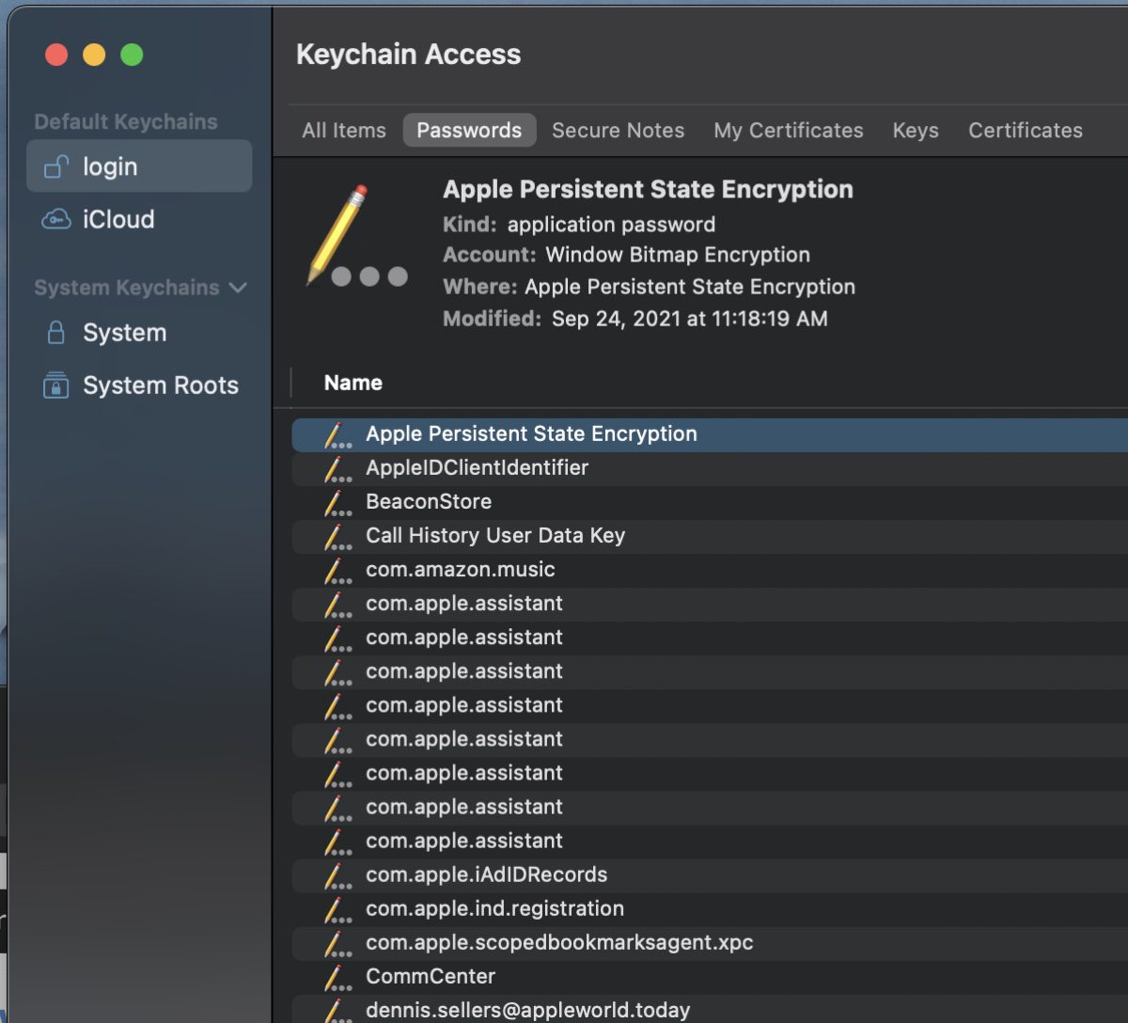Select the AppleIDClientIdentifier entry

point(477,468)
